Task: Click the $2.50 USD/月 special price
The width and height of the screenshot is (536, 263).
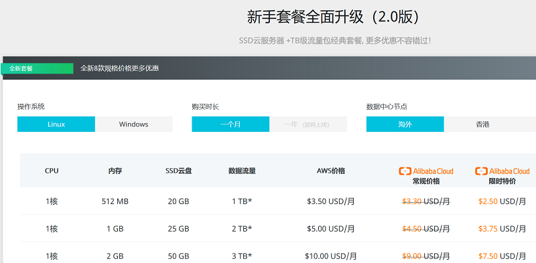Action: 502,201
